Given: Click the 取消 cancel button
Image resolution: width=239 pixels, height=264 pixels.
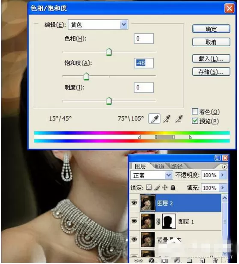Looking at the screenshot, I should (x=211, y=42).
